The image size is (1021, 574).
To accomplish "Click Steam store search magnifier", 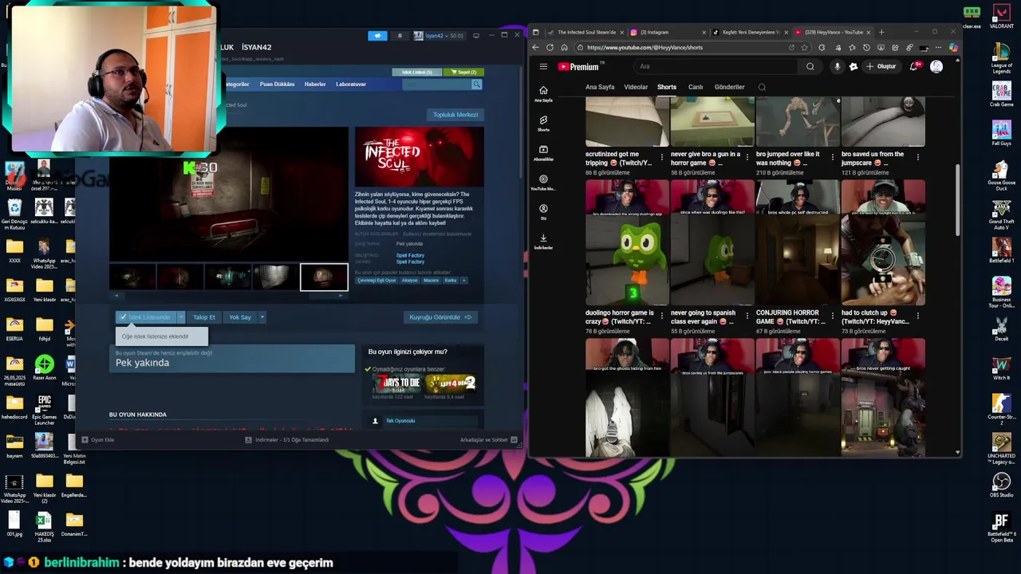I will [x=476, y=84].
